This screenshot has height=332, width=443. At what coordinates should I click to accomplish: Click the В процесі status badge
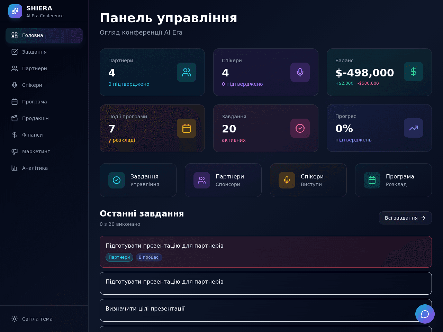149,257
